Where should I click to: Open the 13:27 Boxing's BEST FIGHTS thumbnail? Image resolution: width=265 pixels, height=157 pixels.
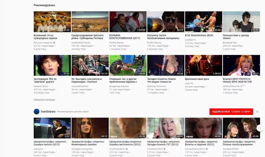tap(241, 65)
